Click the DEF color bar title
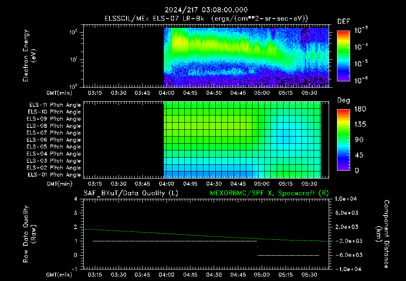This screenshot has width=406, height=281. 344,21
